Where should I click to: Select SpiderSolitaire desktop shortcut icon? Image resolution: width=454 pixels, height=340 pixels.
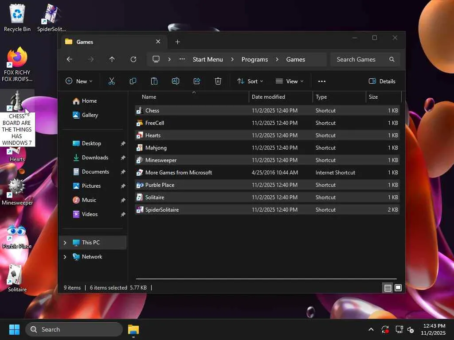tap(51, 18)
